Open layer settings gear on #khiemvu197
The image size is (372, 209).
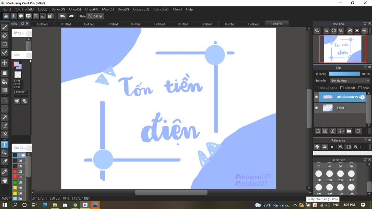tap(362, 97)
